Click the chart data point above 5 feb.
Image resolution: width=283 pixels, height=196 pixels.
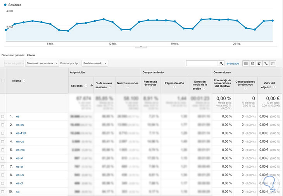coord(50,24)
